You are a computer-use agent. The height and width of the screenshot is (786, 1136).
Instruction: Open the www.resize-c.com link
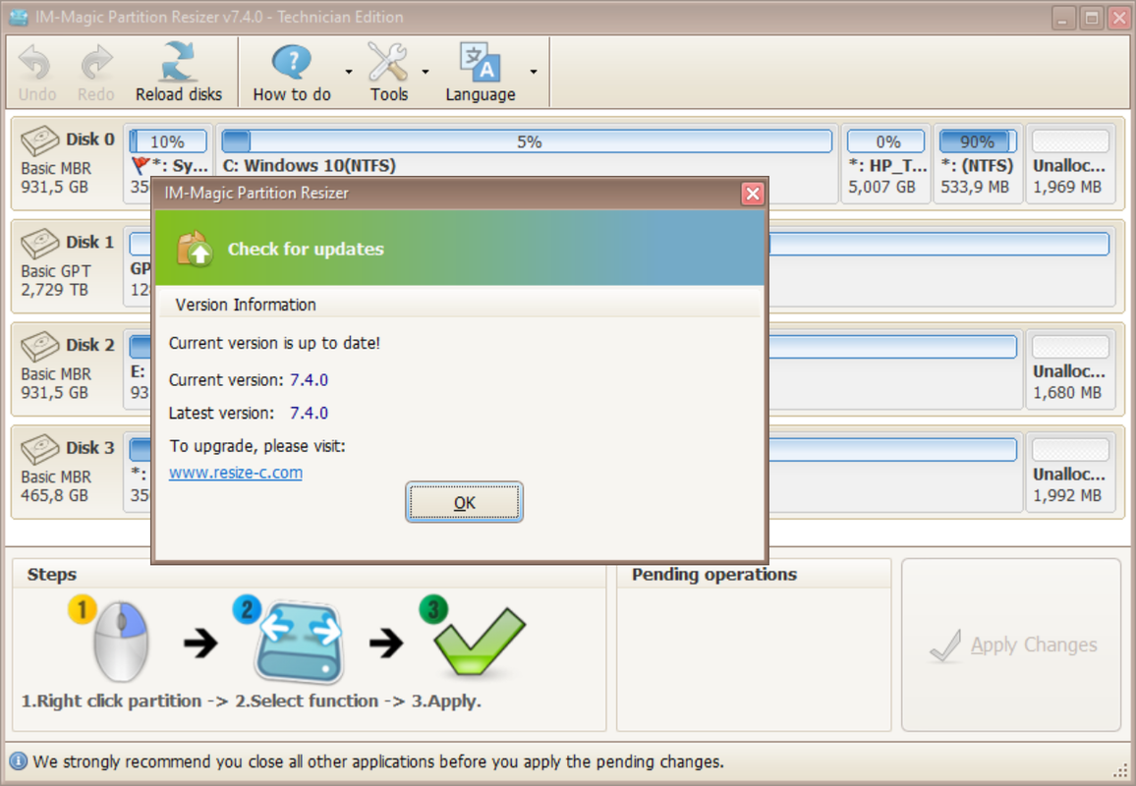pyautogui.click(x=236, y=473)
